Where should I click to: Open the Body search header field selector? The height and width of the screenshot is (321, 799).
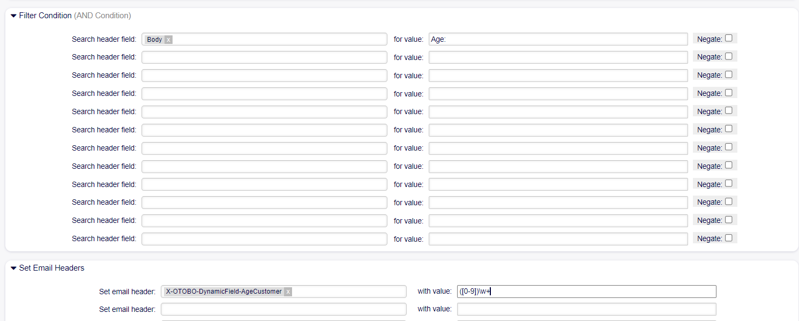tap(279, 39)
